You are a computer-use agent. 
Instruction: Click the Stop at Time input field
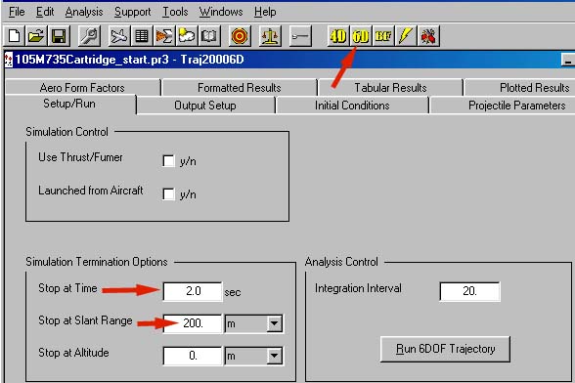click(x=193, y=291)
